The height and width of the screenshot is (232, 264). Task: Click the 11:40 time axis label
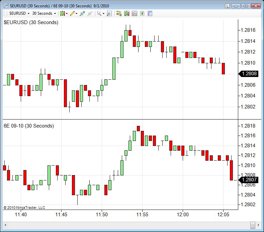[21, 215]
